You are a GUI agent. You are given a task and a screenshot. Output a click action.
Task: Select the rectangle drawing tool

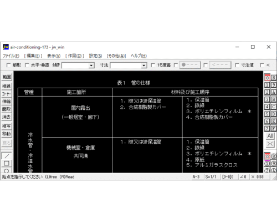point(7,163)
